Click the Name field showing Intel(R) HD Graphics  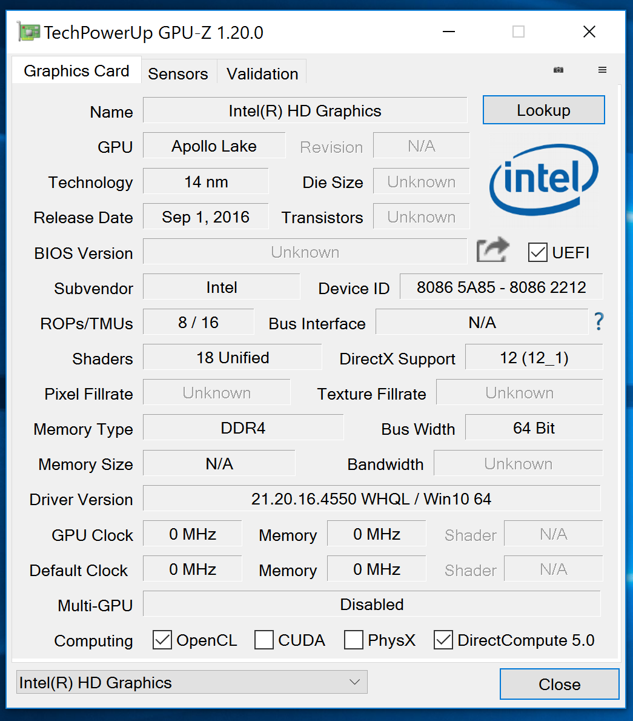305,110
